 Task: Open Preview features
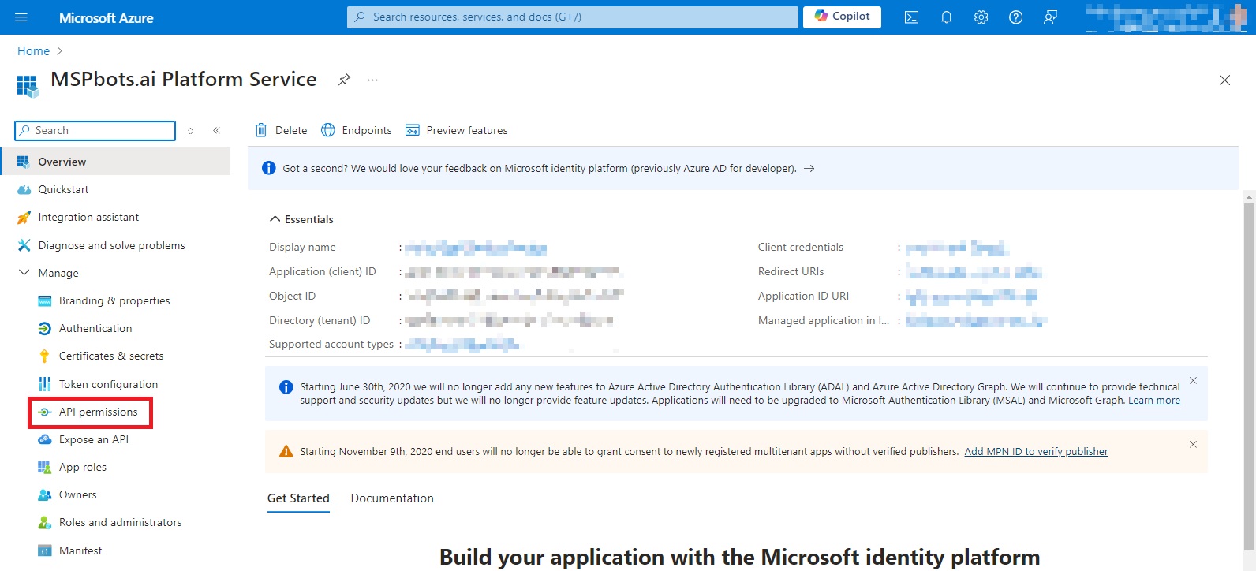pyautogui.click(x=456, y=130)
